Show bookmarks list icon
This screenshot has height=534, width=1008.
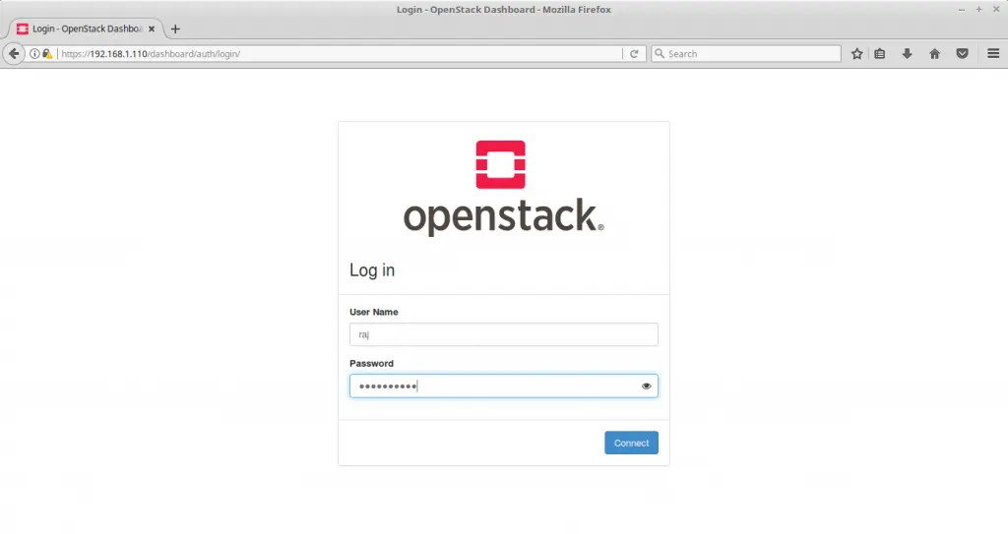pyautogui.click(x=879, y=54)
